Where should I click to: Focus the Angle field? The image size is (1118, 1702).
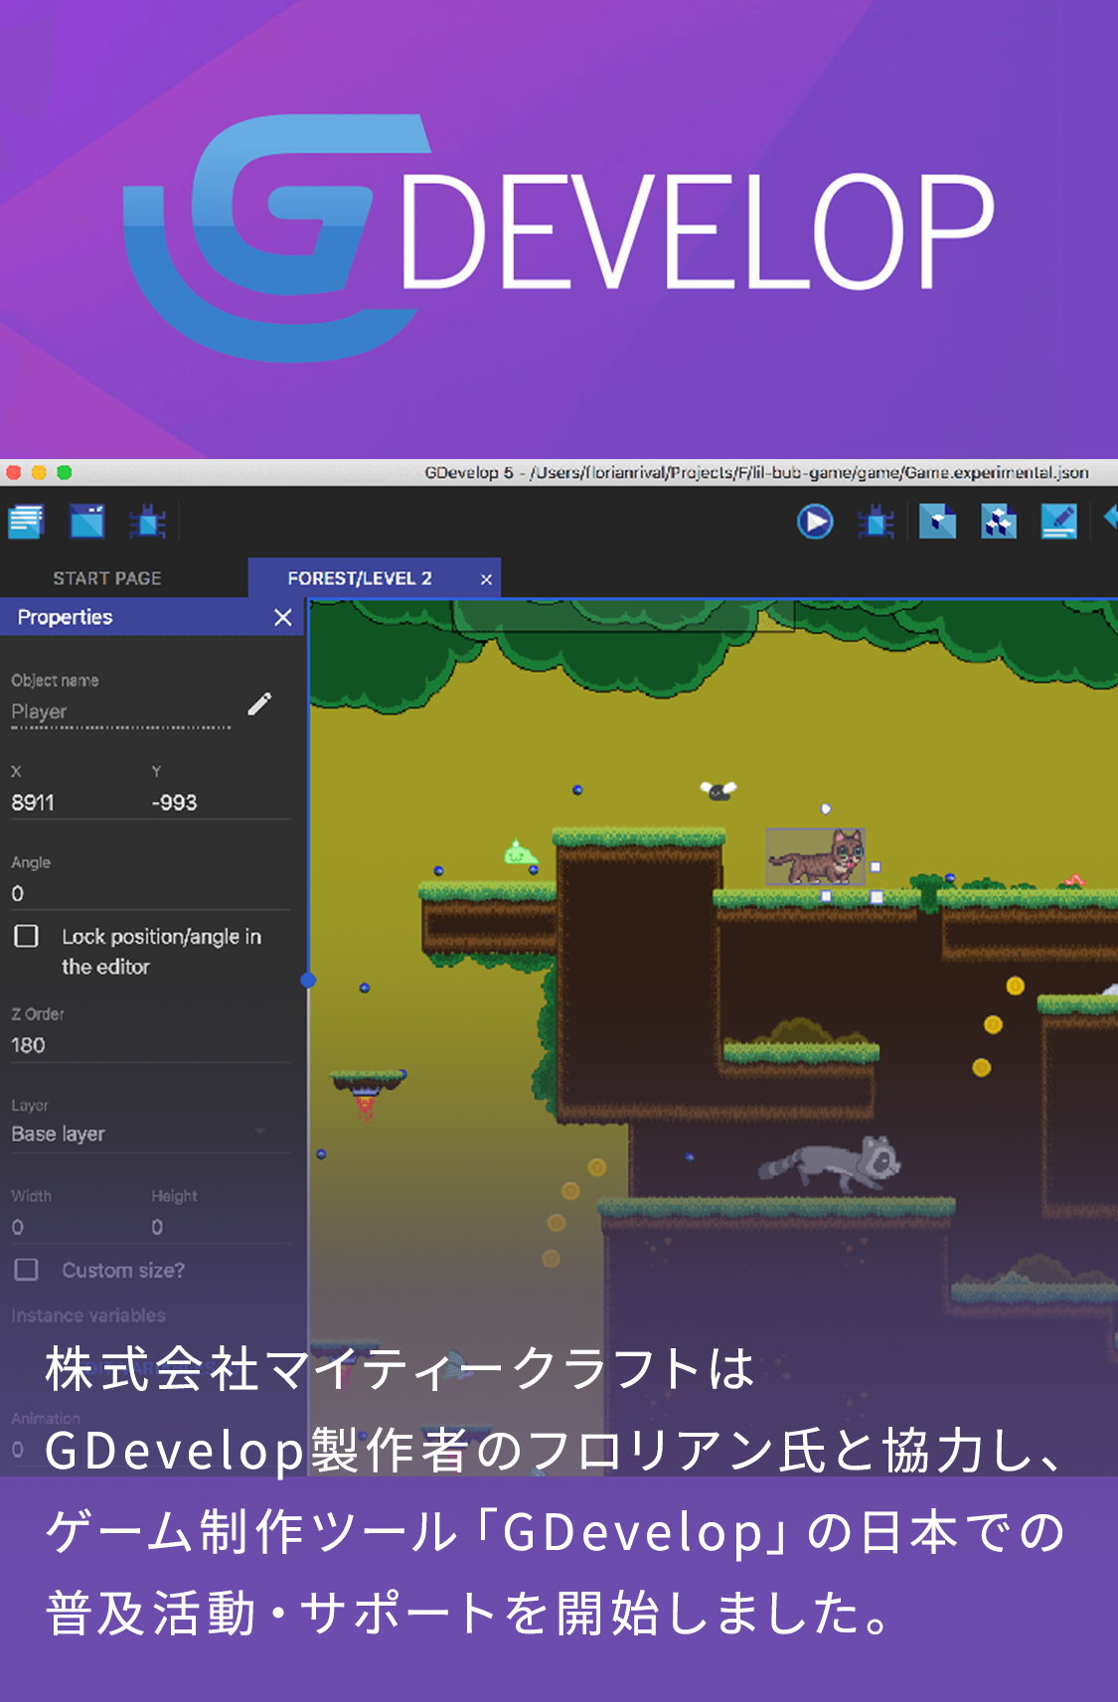[151, 894]
